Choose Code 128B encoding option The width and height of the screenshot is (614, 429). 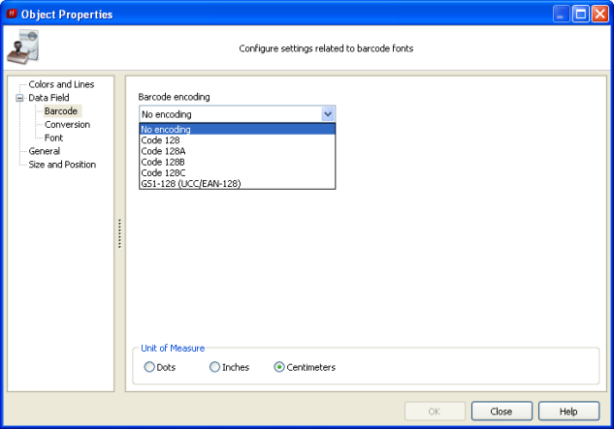tap(238, 162)
